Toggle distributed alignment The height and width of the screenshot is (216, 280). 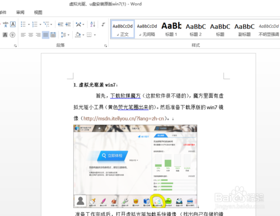(x=53, y=35)
